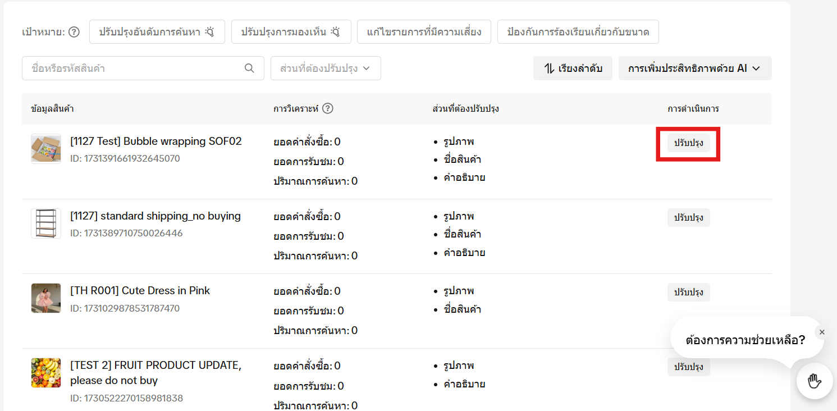Dismiss the ต้องการความช่วยเหลือ? help bubble
The width and height of the screenshot is (837, 411).
[822, 332]
